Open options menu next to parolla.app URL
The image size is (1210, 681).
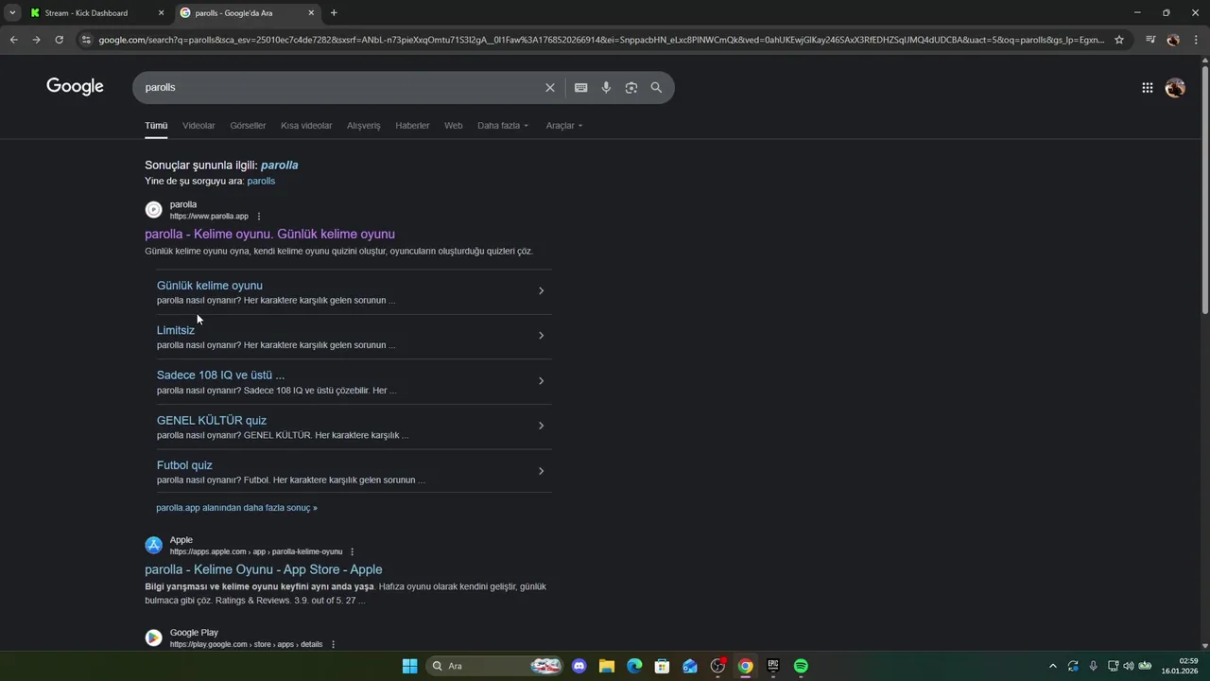[x=259, y=217]
